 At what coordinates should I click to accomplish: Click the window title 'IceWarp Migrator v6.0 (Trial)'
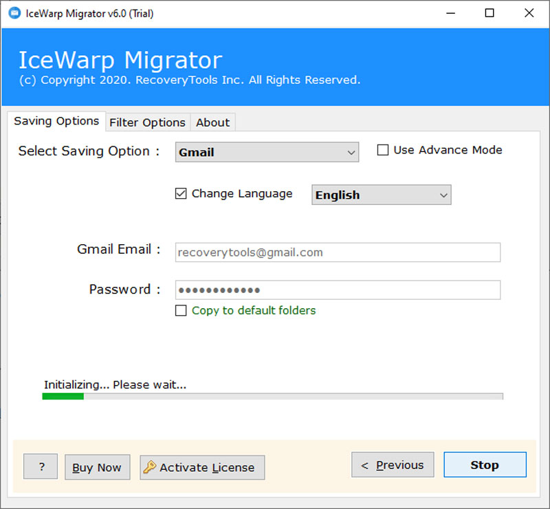tap(90, 14)
